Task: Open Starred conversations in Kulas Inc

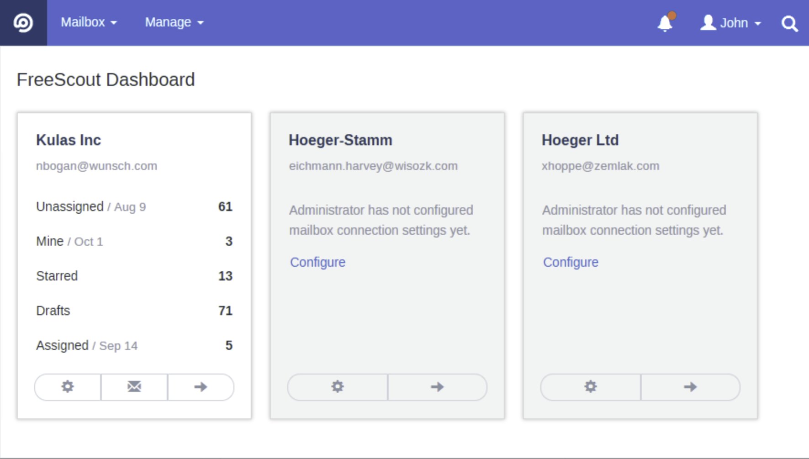Action: [57, 276]
